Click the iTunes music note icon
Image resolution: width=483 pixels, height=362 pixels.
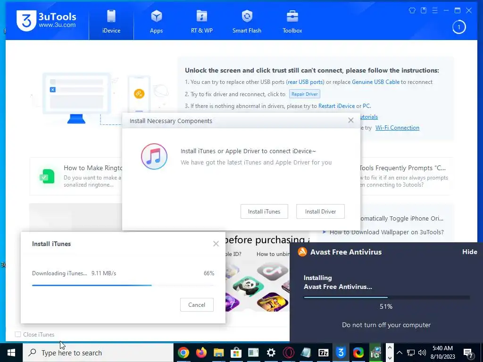click(154, 156)
